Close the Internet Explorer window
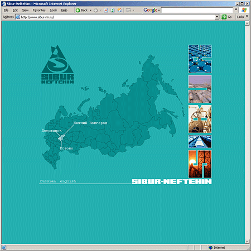 [247, 4]
